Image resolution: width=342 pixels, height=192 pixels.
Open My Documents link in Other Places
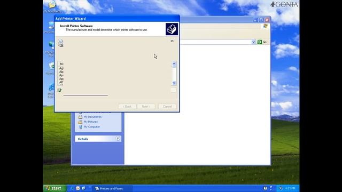tap(92, 117)
